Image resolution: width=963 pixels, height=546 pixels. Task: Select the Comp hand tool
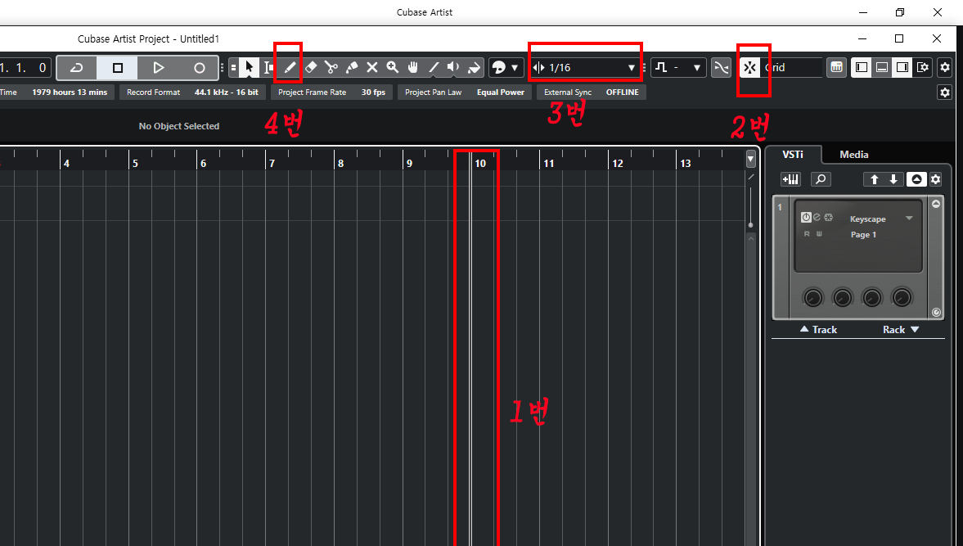point(412,68)
